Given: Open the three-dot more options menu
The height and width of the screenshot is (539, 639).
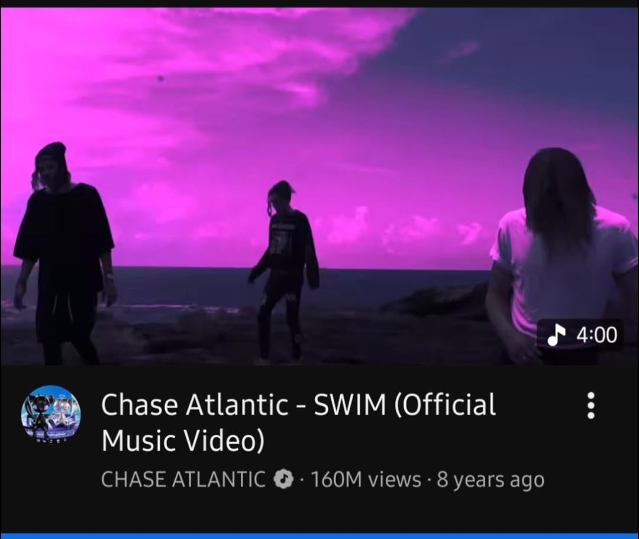Looking at the screenshot, I should (591, 405).
